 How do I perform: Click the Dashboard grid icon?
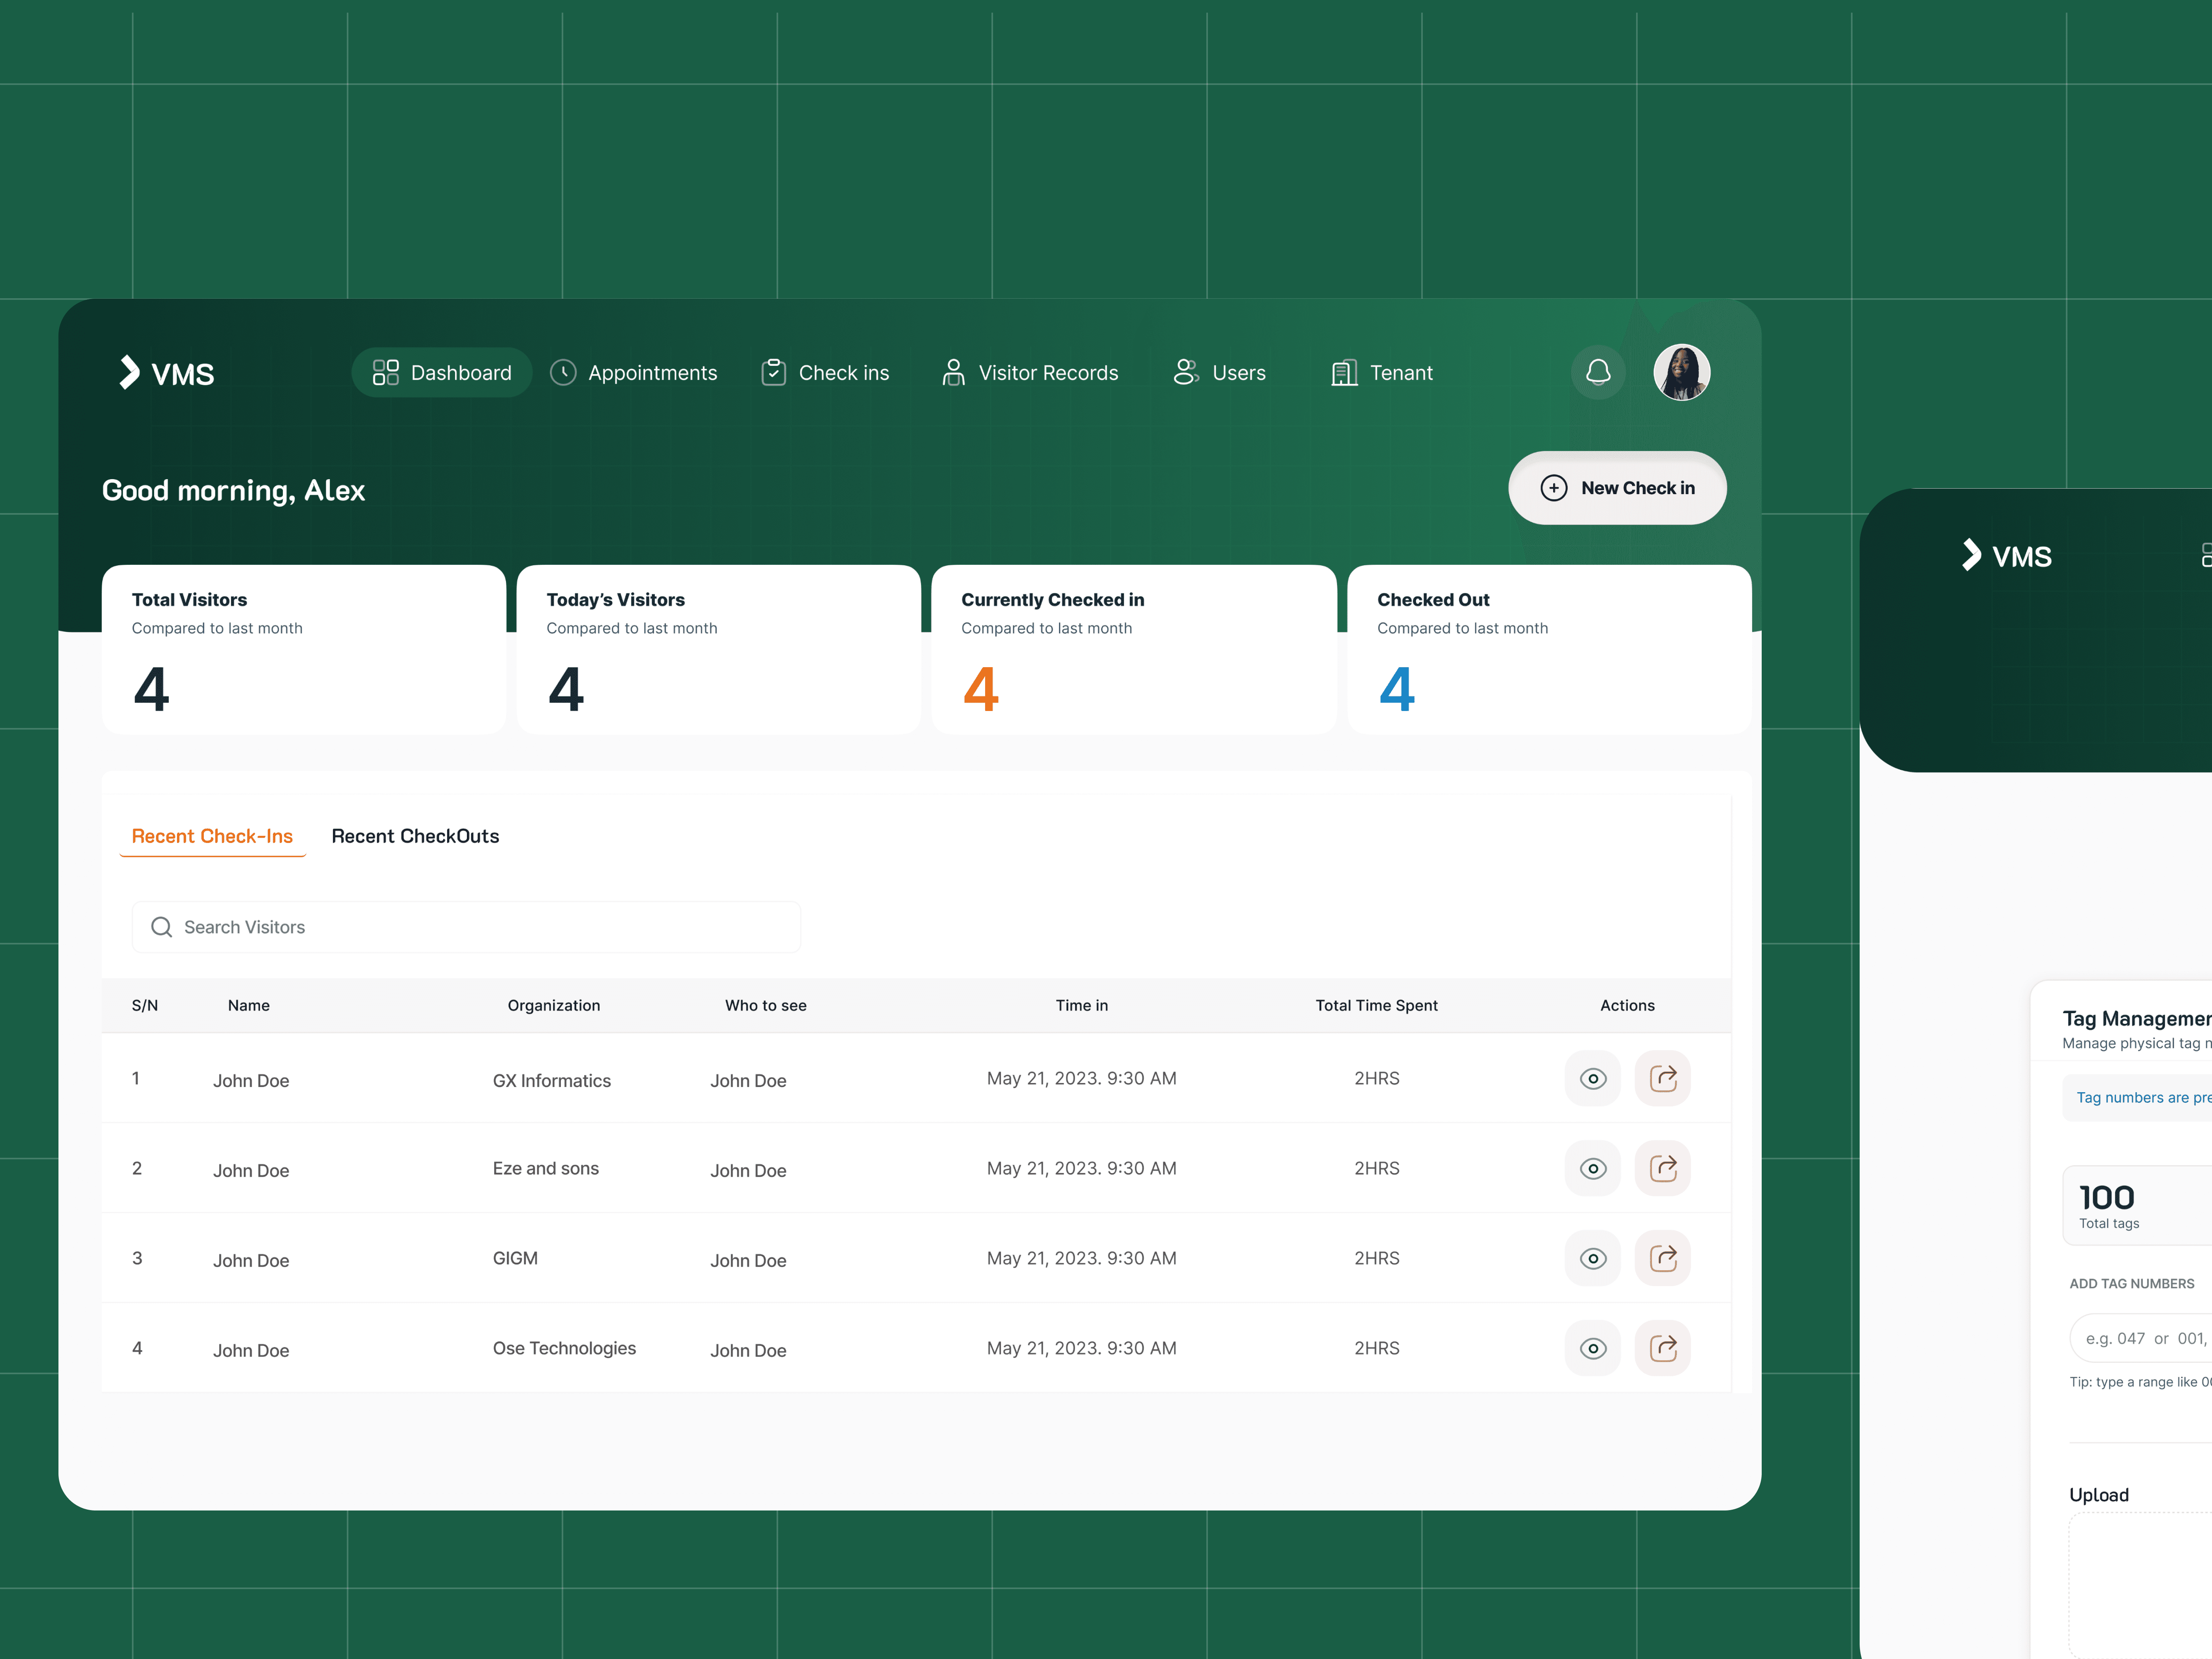coord(385,373)
